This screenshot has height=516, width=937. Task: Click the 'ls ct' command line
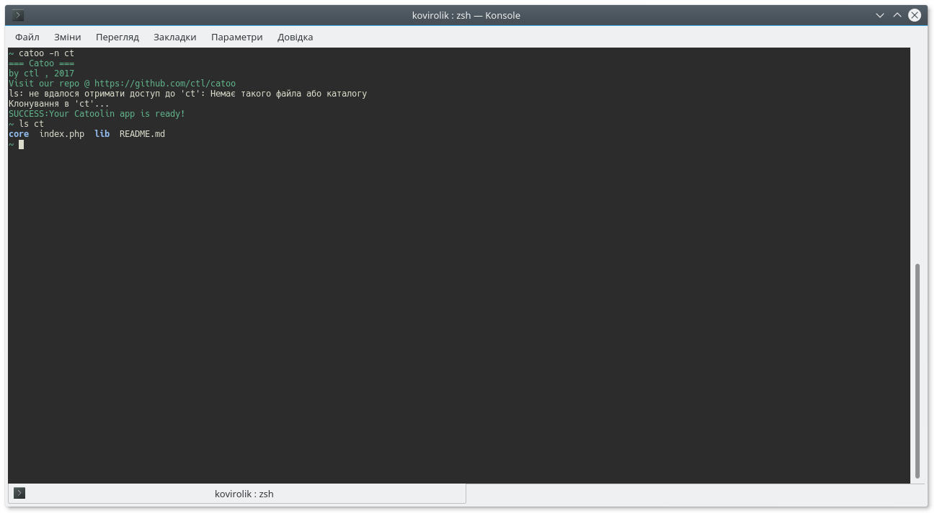tap(31, 124)
